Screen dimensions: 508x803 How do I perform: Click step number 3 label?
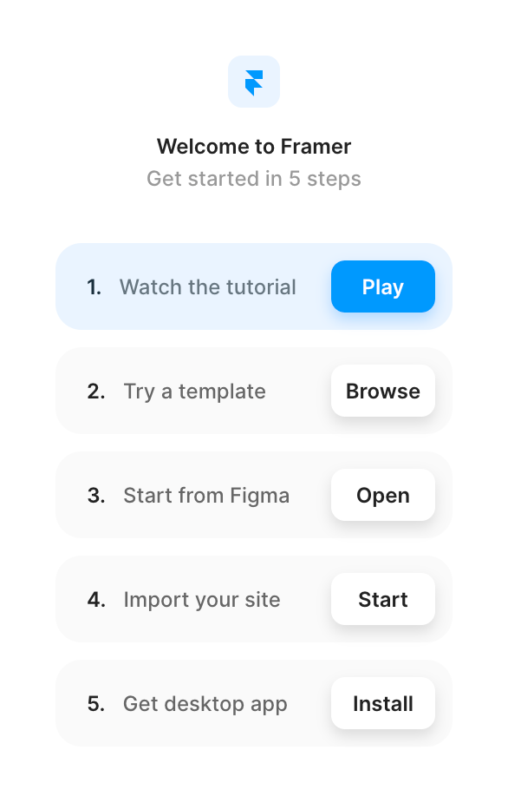point(95,495)
